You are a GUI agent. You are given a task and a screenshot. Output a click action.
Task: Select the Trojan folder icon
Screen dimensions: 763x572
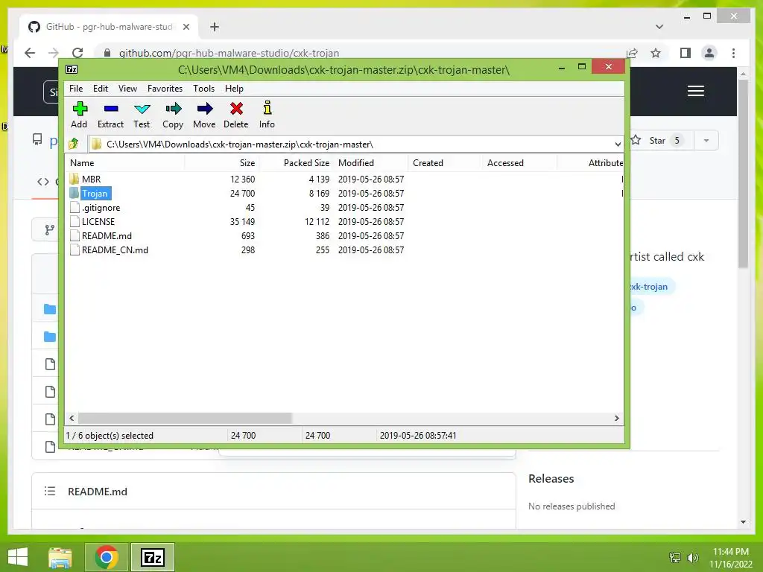pos(74,193)
